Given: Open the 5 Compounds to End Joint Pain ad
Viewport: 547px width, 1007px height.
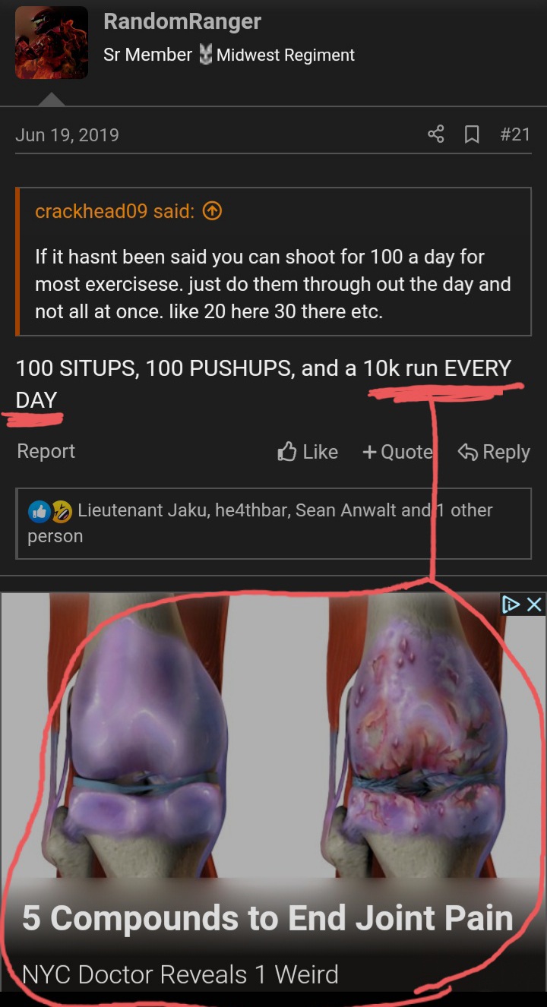Looking at the screenshot, I should pos(267,918).
